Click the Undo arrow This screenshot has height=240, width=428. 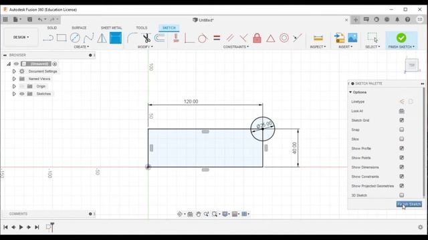point(40,19)
